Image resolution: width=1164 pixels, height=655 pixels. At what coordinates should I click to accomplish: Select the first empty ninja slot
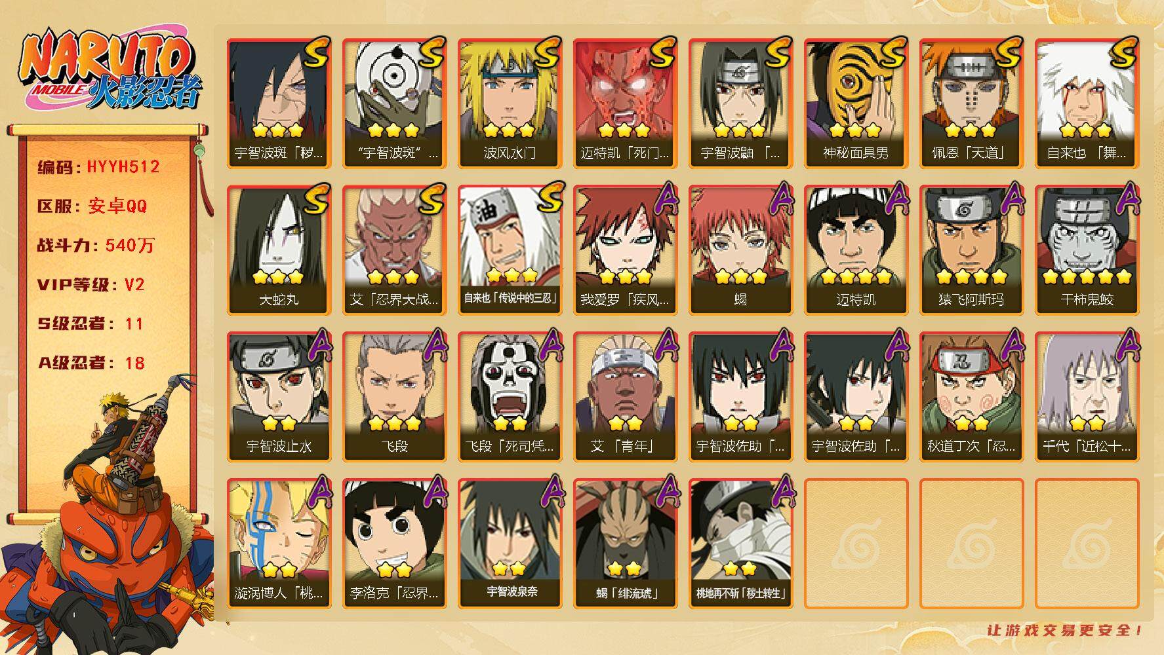point(856,544)
